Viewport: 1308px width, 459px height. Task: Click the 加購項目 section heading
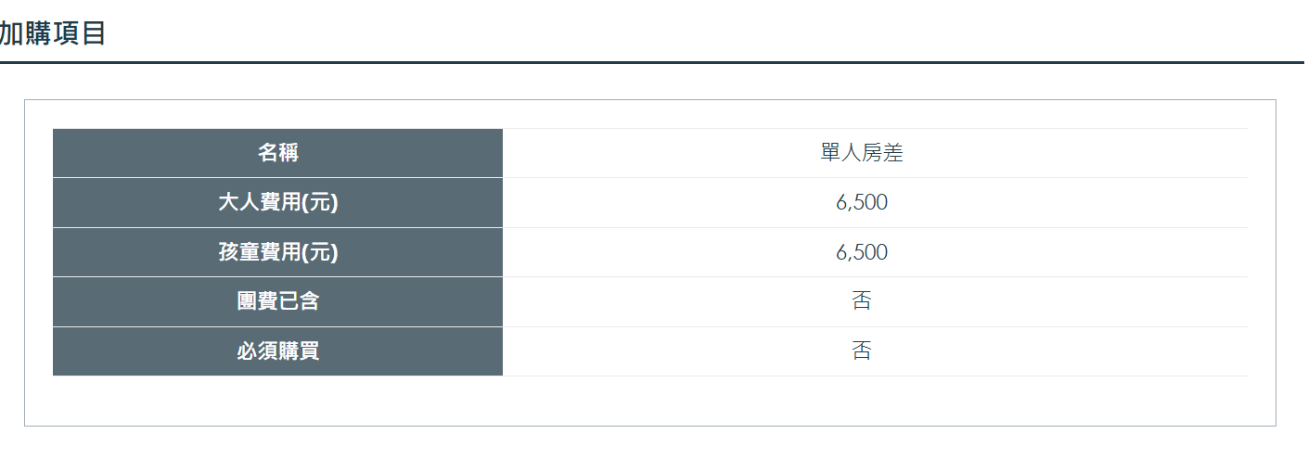click(x=53, y=33)
